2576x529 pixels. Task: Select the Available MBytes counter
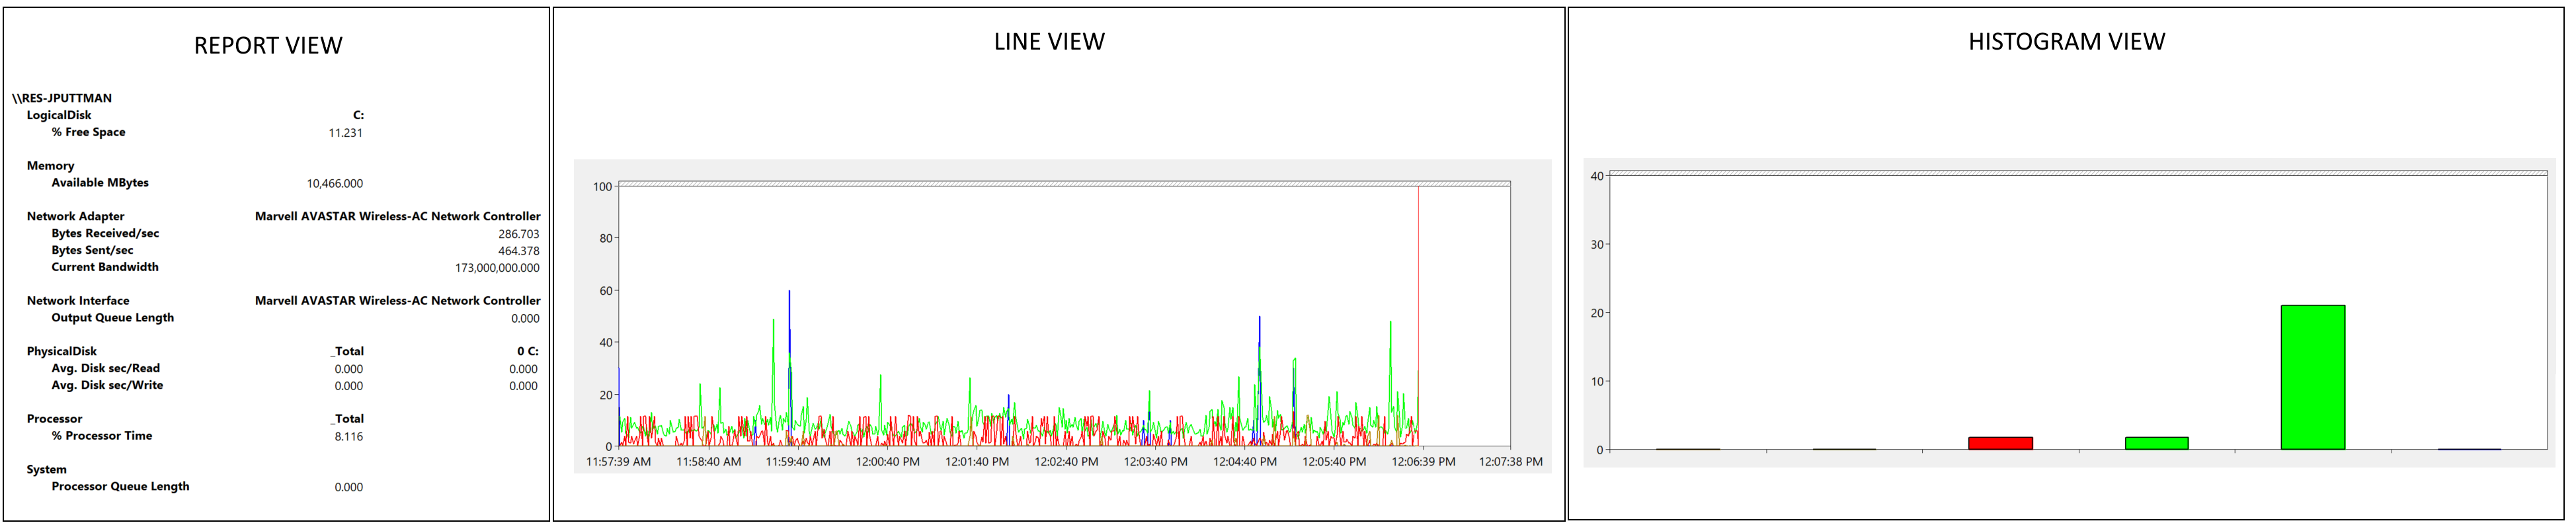pyautogui.click(x=100, y=183)
